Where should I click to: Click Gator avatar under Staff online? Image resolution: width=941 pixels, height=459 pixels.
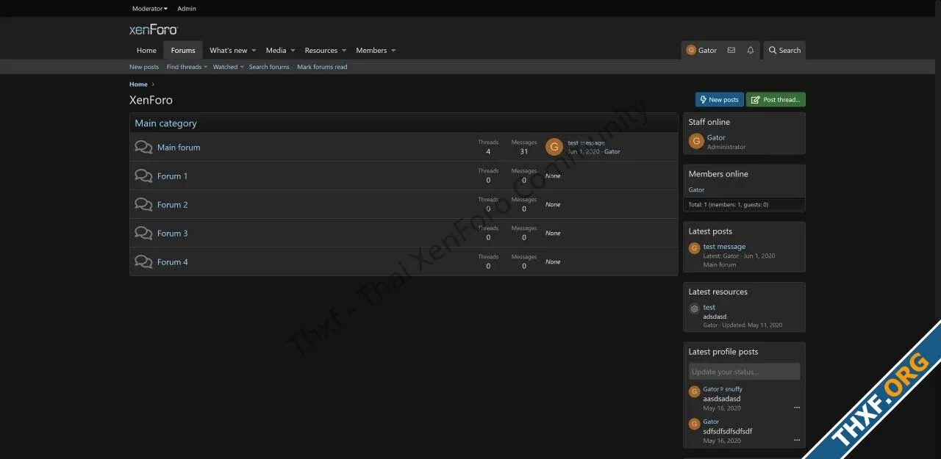click(696, 141)
